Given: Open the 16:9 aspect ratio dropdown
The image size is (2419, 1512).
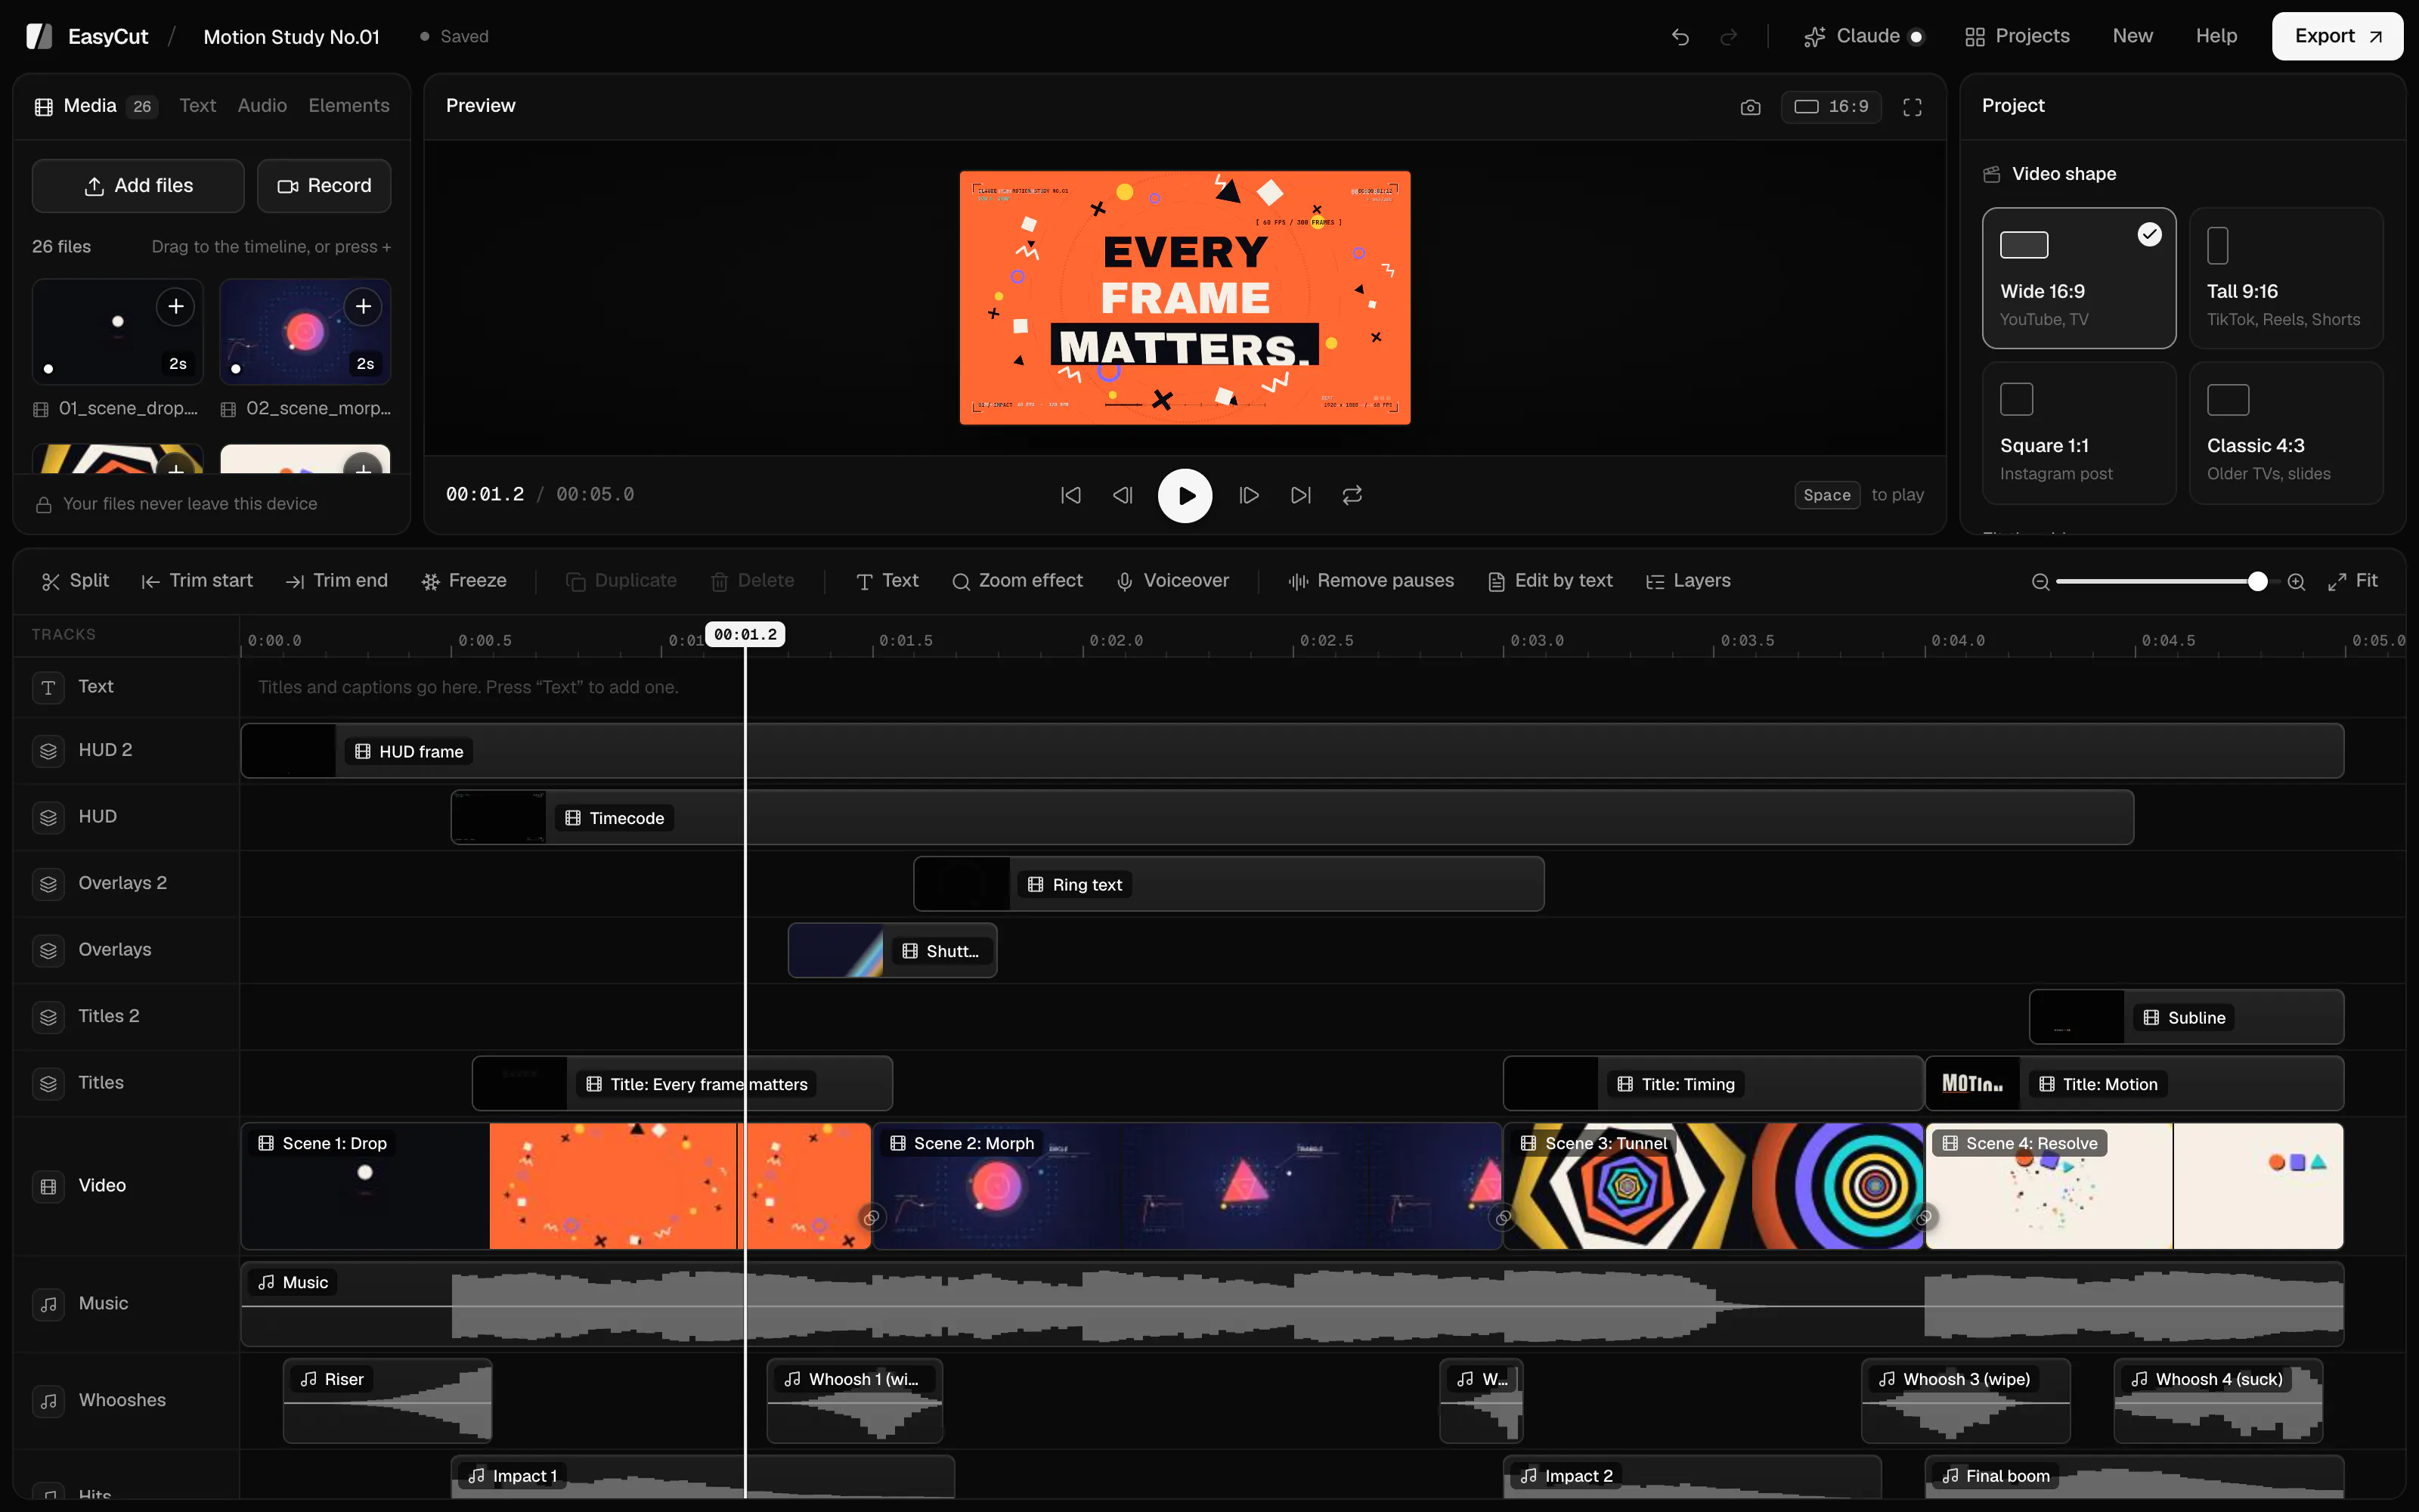Looking at the screenshot, I should pyautogui.click(x=1831, y=107).
